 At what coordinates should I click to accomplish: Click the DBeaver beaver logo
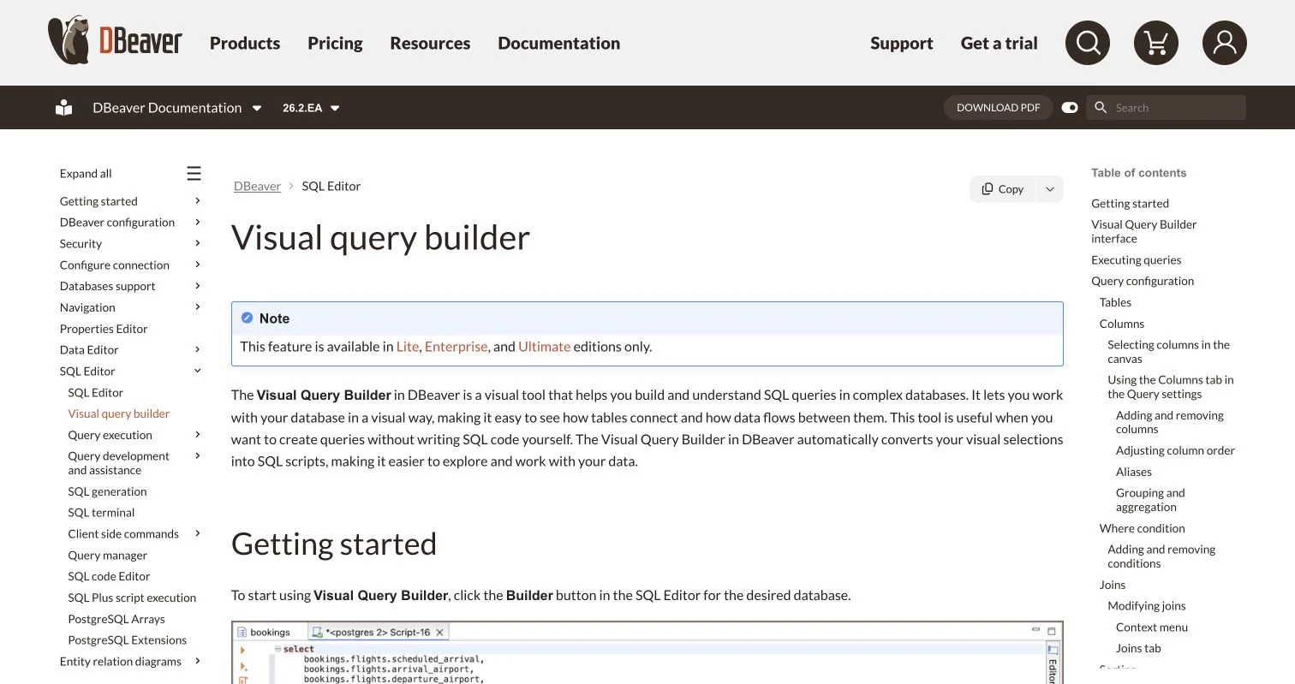115,41
